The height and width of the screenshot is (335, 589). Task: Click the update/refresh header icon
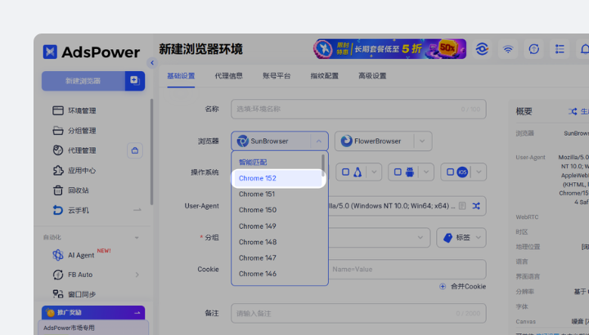click(533, 49)
